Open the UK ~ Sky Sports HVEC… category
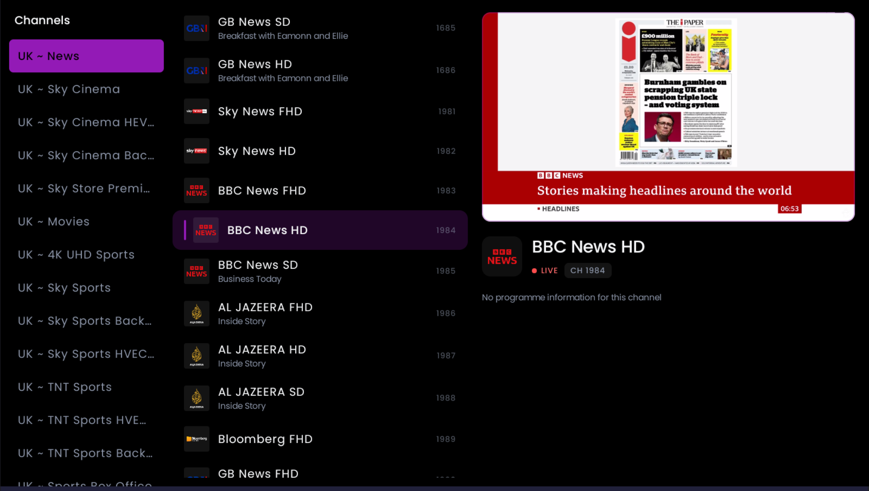 86,354
